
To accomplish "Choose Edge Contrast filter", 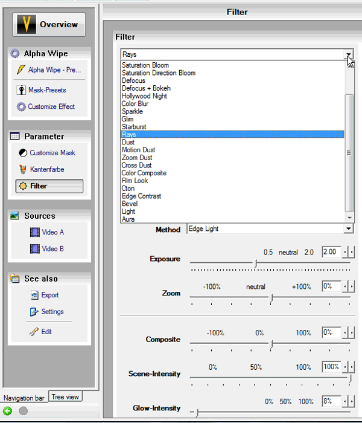I will coord(141,196).
